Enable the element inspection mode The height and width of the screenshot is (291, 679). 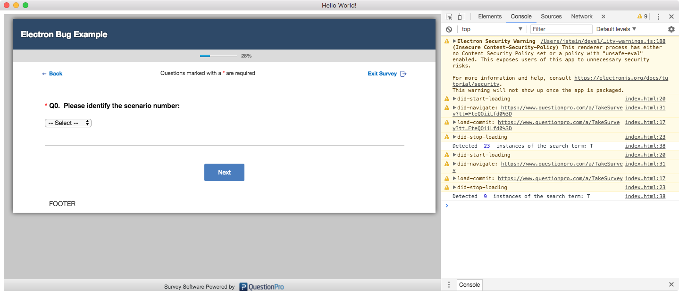coord(449,16)
